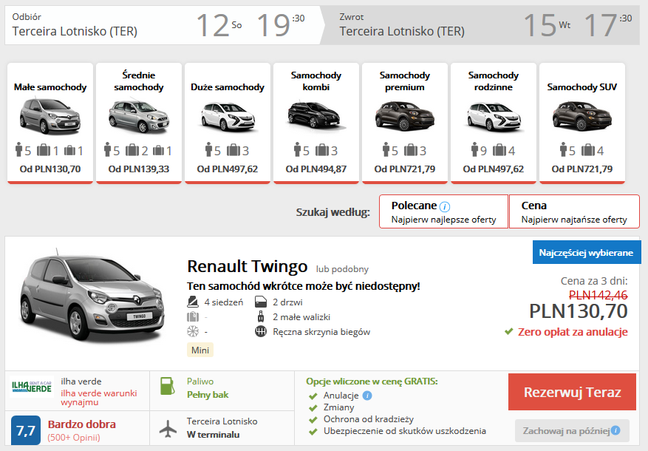Click the info icon next to Polecane
The width and height of the screenshot is (648, 451).
click(445, 206)
